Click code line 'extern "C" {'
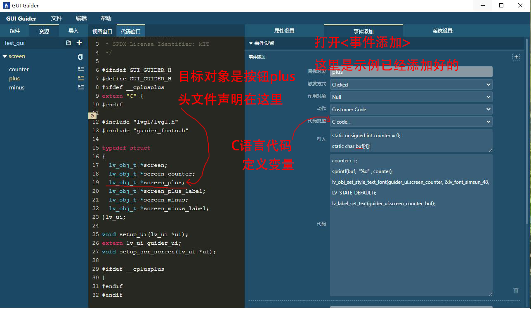531x309 pixels. point(123,96)
